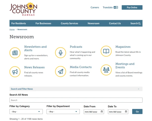The width and height of the screenshot is (152, 121).
Task: Click the Podcasts microphone icon
Action: tap(61, 52)
